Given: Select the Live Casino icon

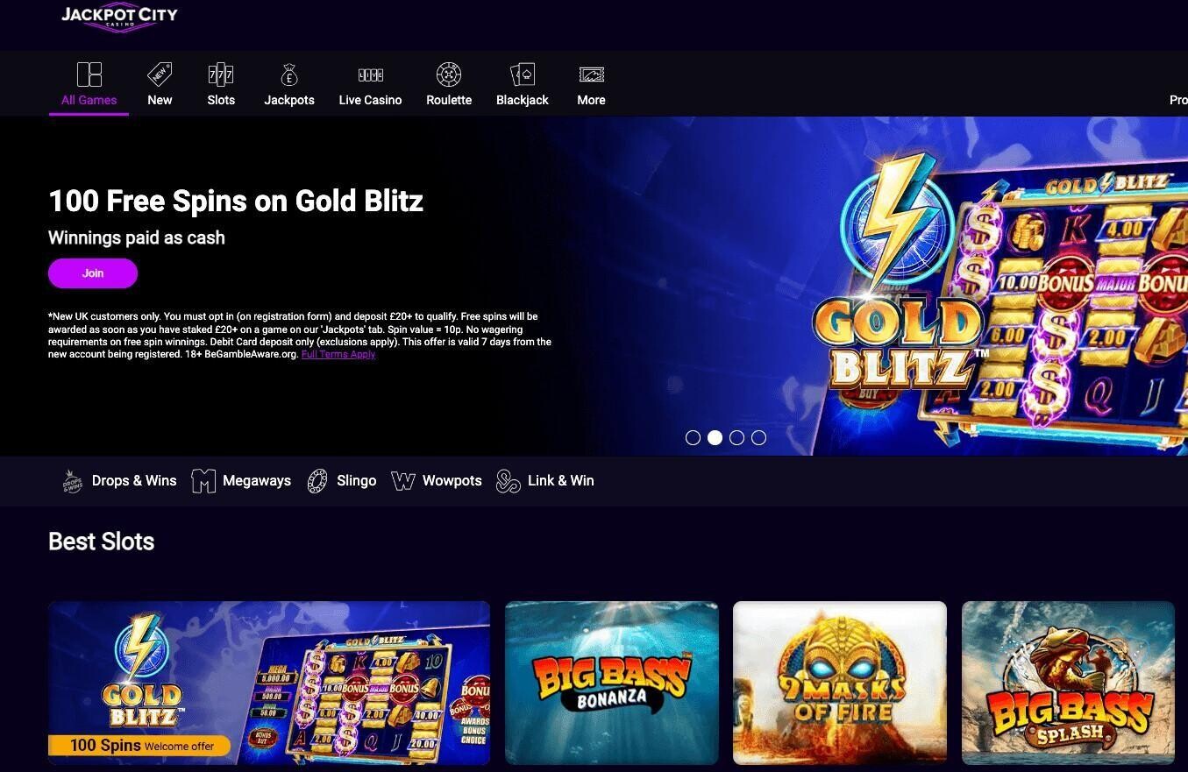Looking at the screenshot, I should coord(371,75).
